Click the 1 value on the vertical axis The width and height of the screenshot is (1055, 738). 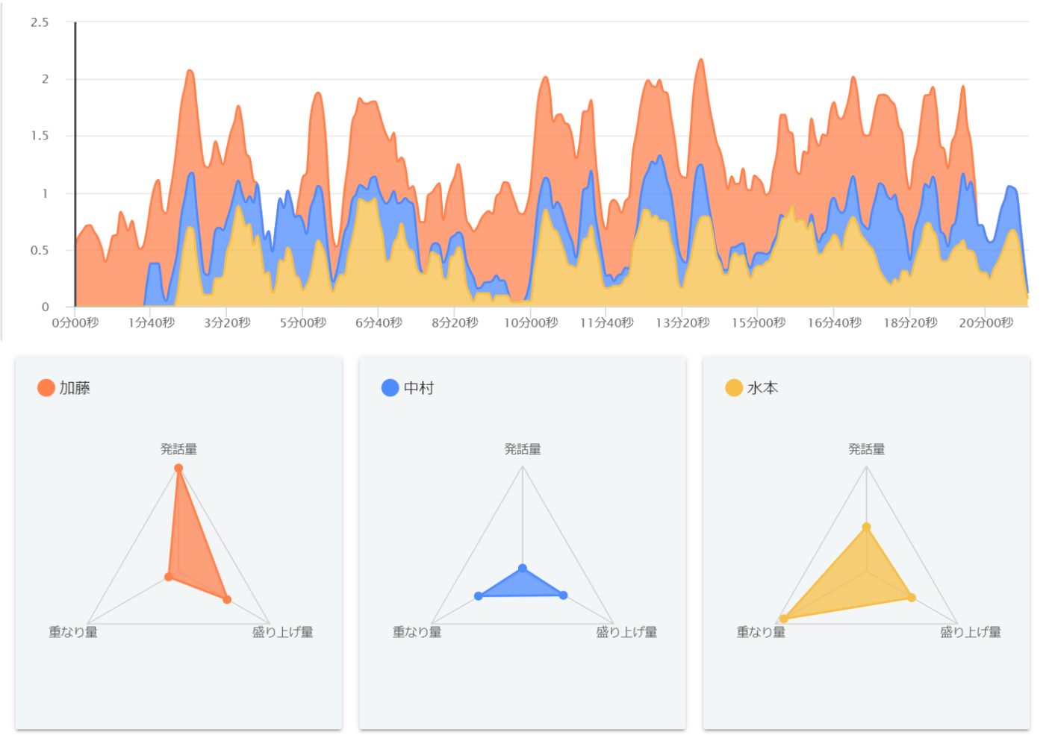pos(45,193)
